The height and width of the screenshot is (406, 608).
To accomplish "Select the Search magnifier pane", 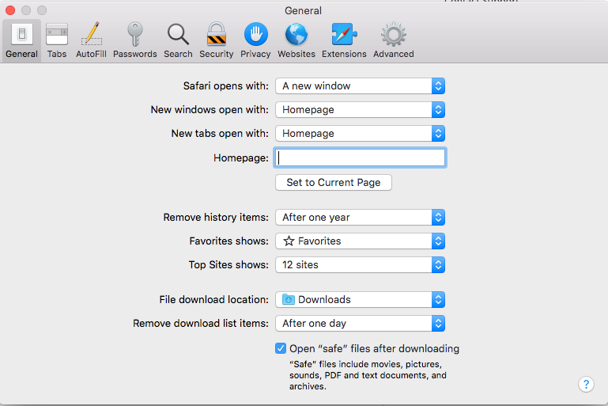I will click(178, 40).
